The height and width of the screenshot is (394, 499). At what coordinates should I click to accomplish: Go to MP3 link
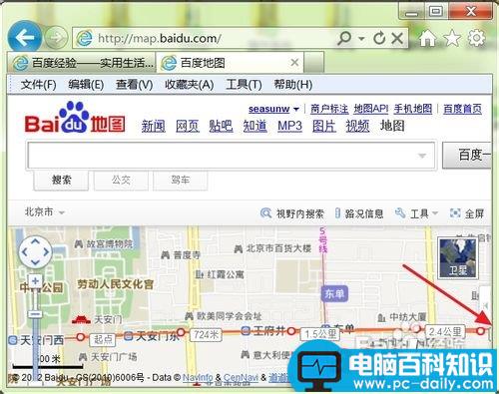(x=289, y=127)
